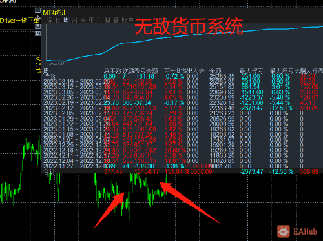
Task: Select the 周 weekly tab
Action: pyautogui.click(x=66, y=20)
